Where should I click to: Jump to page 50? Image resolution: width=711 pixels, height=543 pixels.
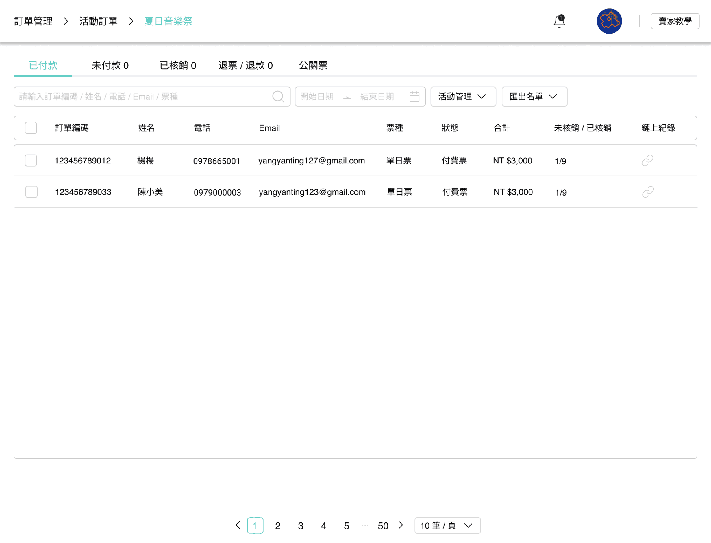click(x=383, y=526)
